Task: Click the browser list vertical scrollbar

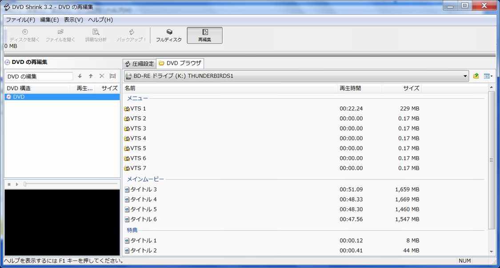Action: point(492,160)
